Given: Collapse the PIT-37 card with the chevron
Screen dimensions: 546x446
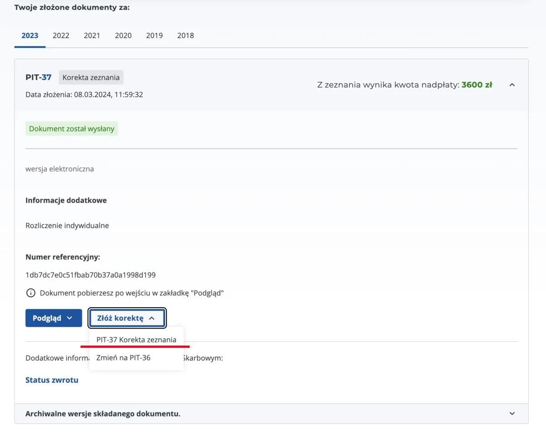Looking at the screenshot, I should tap(512, 85).
